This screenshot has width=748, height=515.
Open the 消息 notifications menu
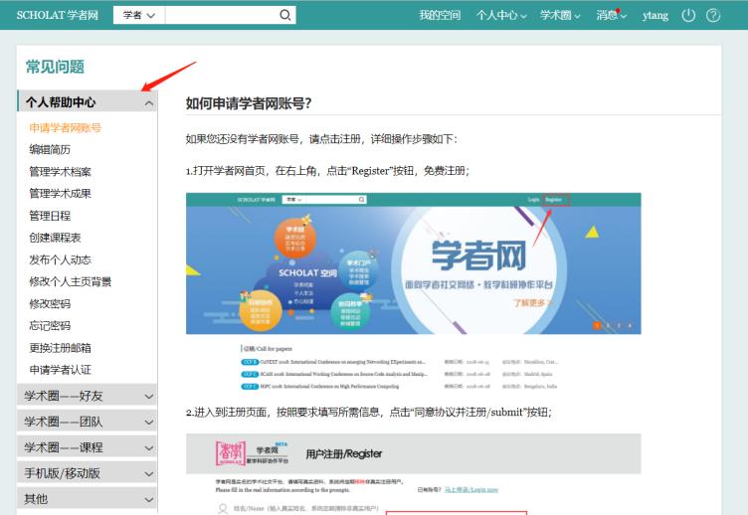[x=611, y=15]
